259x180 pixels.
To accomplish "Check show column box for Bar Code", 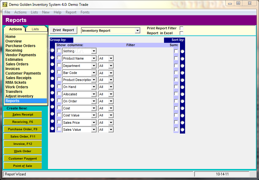I will click(x=59, y=72).
